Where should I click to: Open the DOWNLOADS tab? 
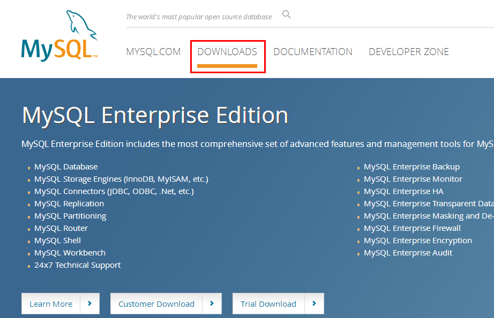(x=227, y=51)
